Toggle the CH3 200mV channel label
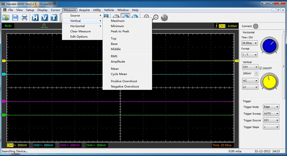 (69, 145)
